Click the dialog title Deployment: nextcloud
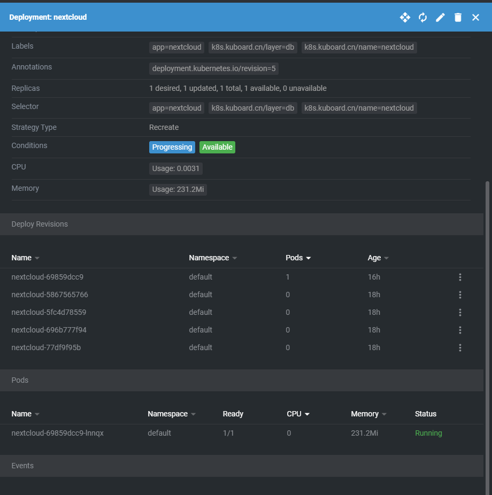 [48, 17]
